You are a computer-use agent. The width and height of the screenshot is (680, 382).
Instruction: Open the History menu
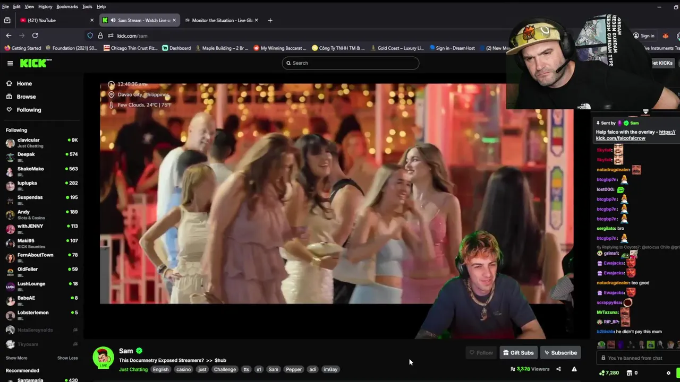(45, 6)
